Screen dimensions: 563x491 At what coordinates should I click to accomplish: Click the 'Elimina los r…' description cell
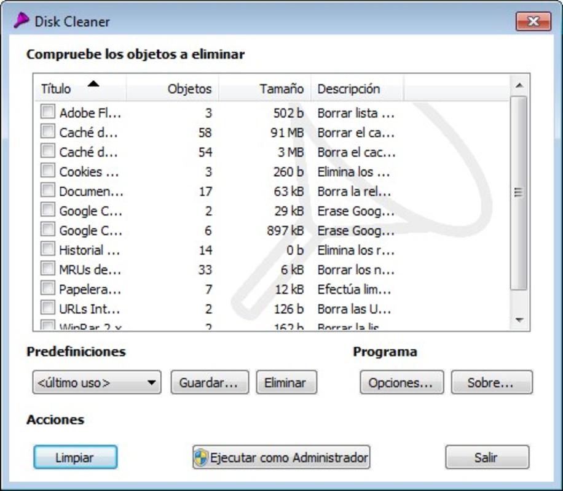point(356,250)
